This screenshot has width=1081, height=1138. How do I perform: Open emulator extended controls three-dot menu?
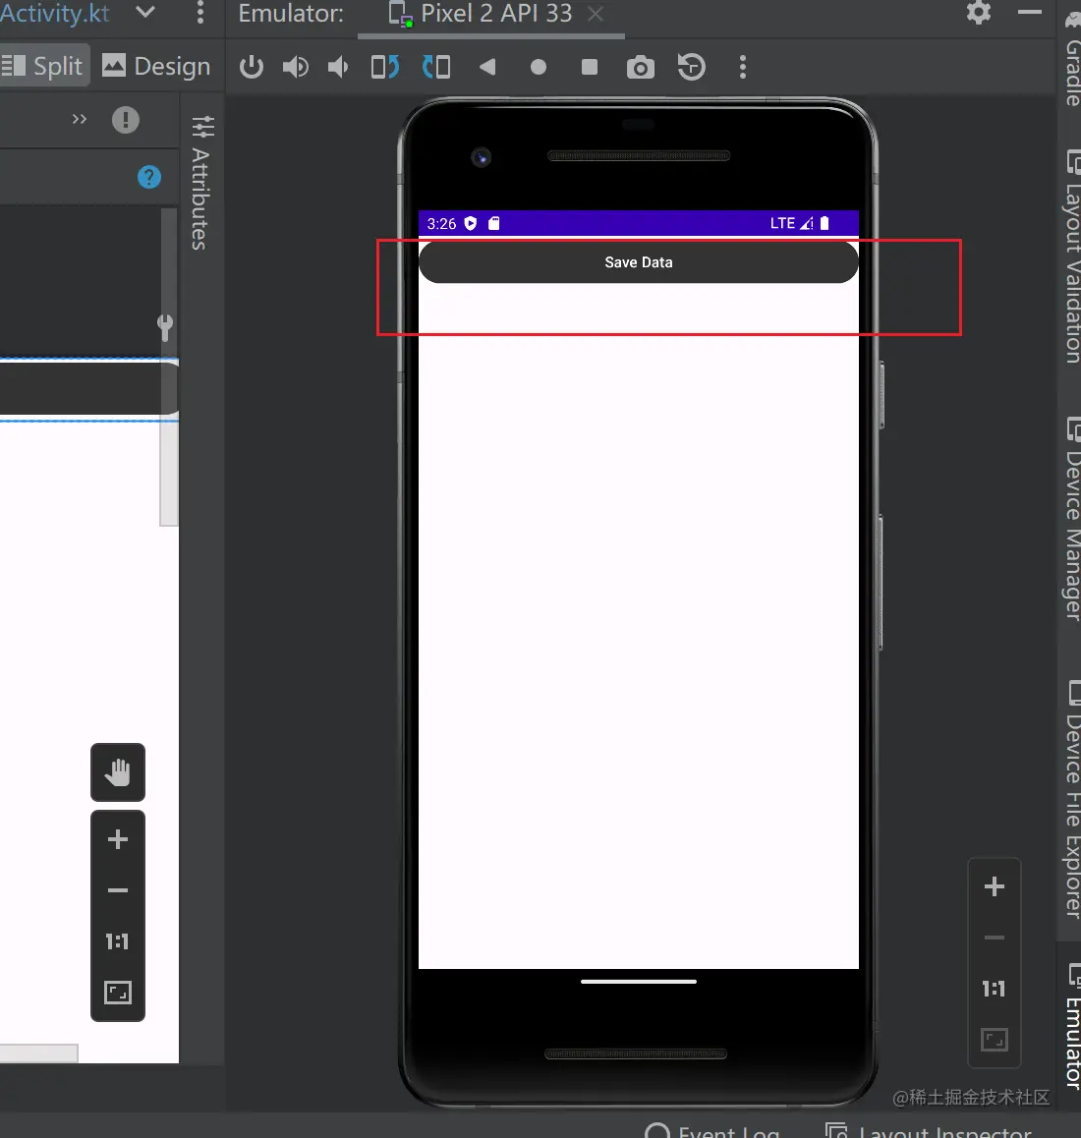(x=742, y=67)
